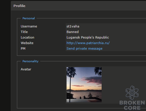The width and height of the screenshot is (146, 111).
Task: Click the Website field label
Action: coord(27,43)
